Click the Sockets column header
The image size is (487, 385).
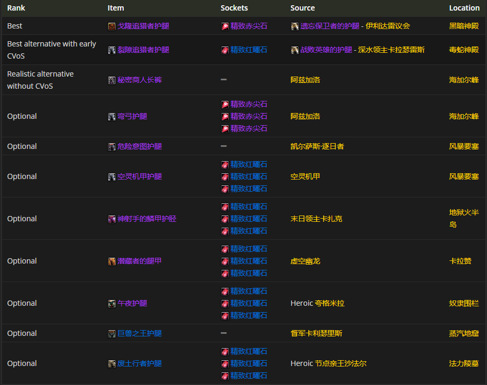point(234,8)
